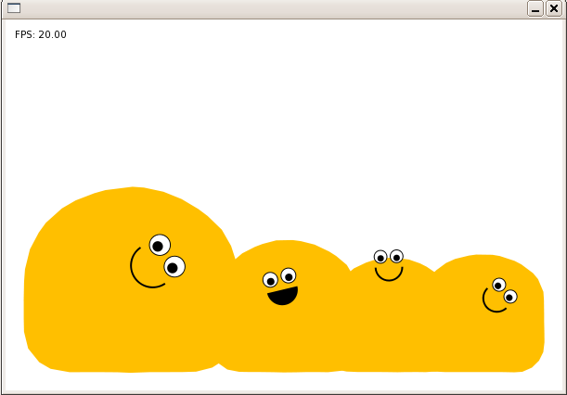Click the FPS: 20.00 readout
567x395 pixels.
tap(41, 34)
